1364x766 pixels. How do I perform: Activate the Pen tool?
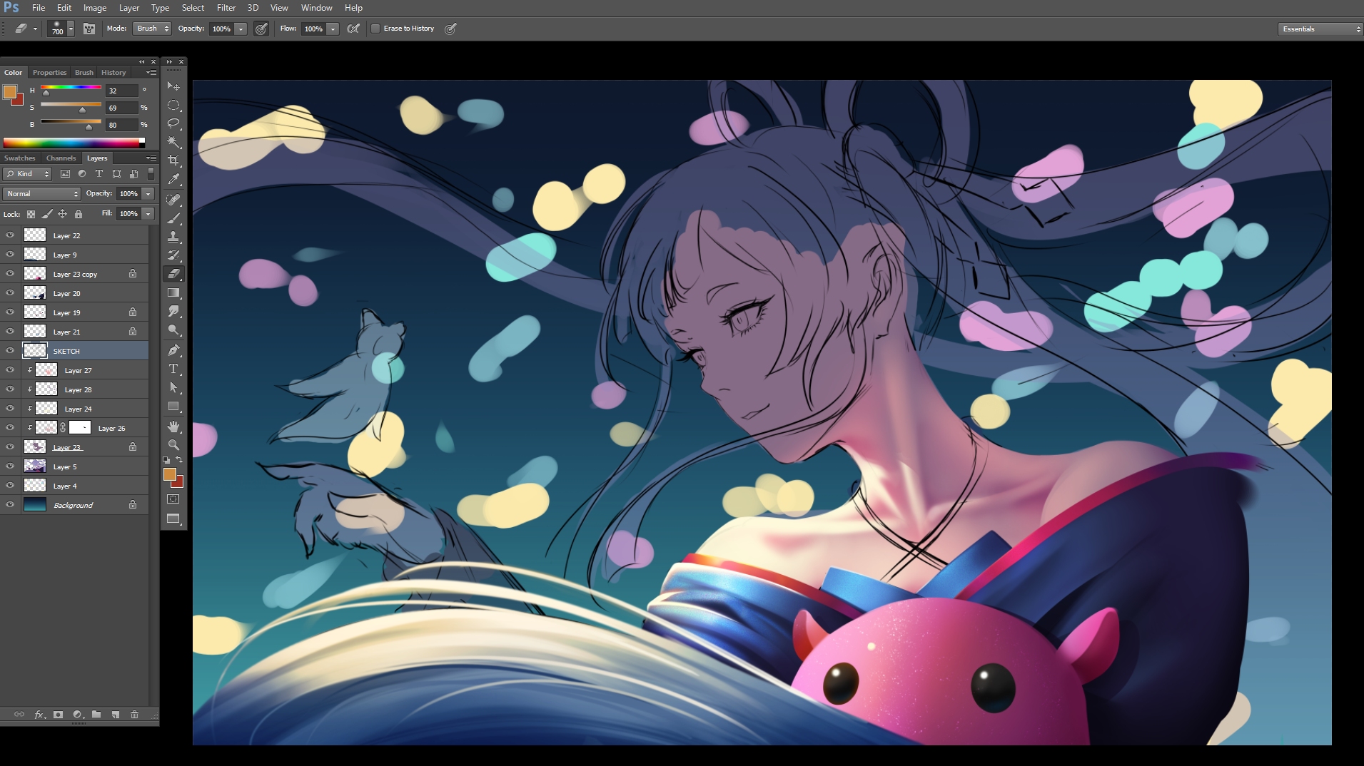173,350
